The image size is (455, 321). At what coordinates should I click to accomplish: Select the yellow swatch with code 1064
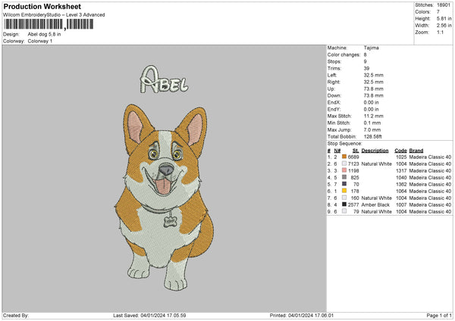(344, 191)
